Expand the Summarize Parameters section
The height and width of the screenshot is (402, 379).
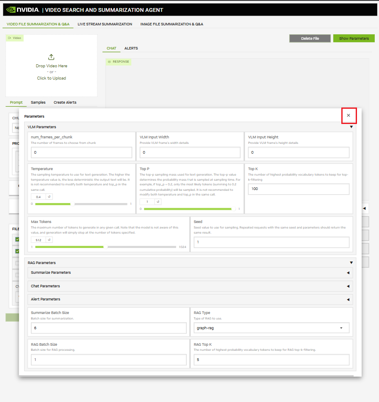click(x=348, y=273)
